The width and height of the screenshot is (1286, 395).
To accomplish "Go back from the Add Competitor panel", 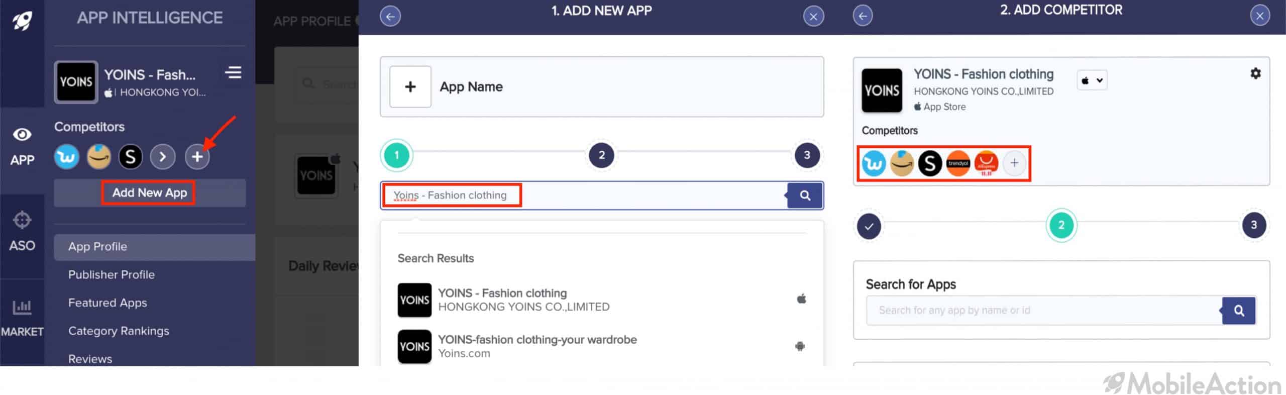I will coord(863,16).
